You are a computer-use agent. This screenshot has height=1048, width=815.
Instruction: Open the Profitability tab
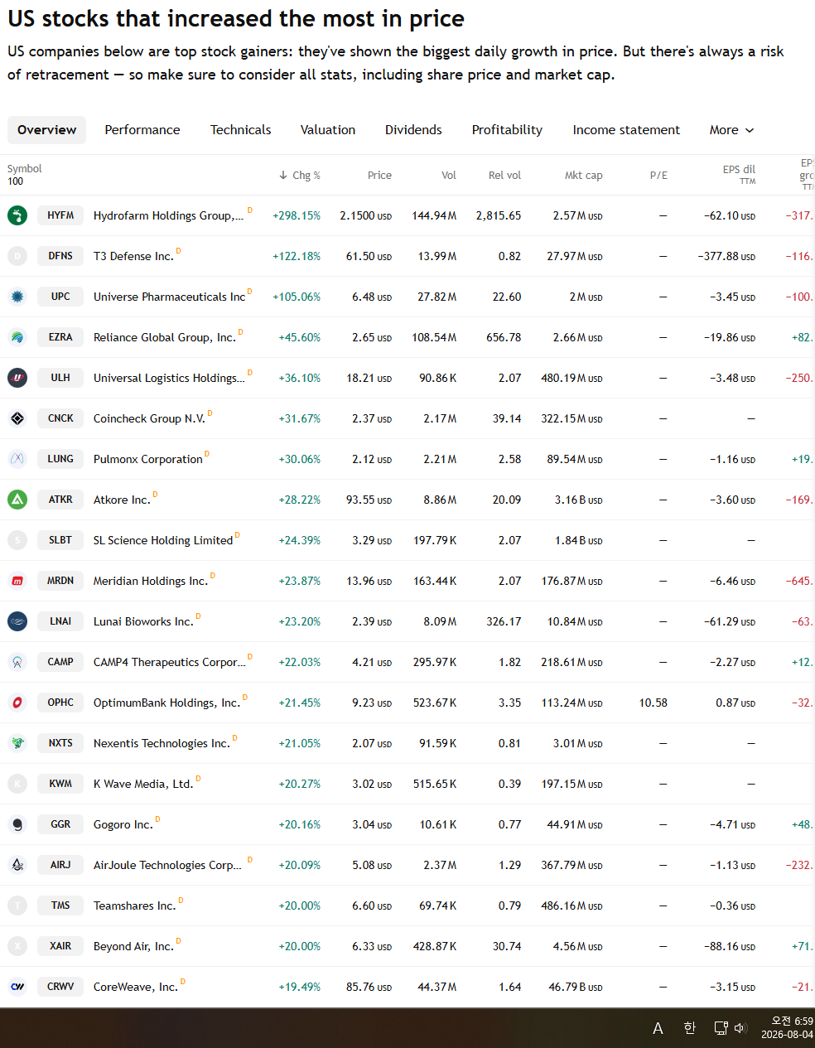tap(507, 130)
